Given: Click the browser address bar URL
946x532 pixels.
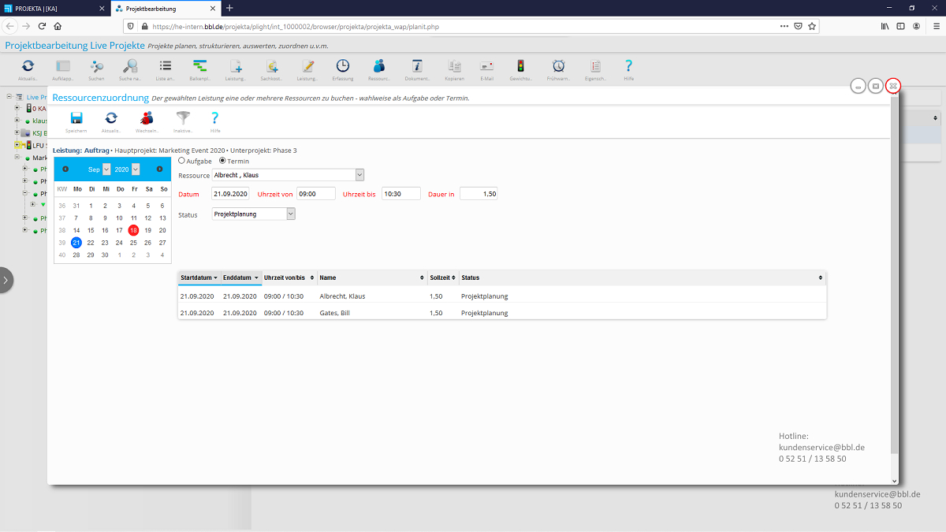Looking at the screenshot, I should point(296,26).
